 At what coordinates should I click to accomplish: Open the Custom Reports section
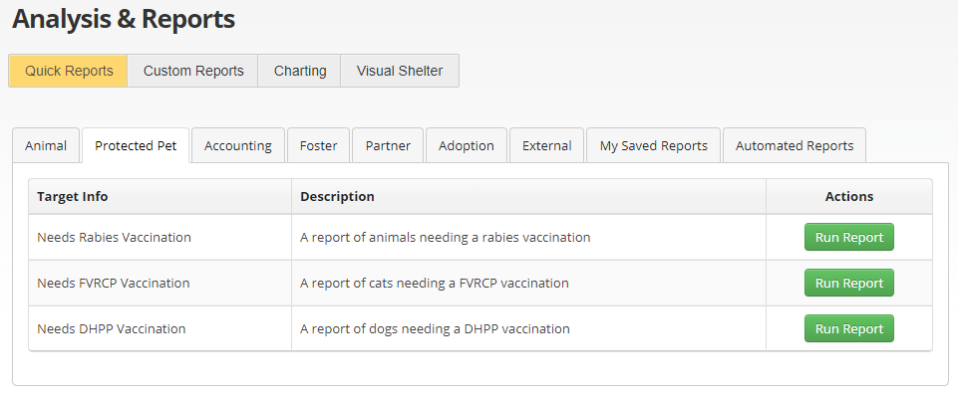click(193, 71)
